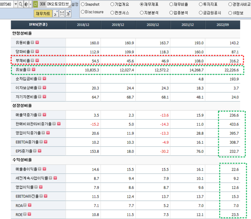
Task: Click the IFRS(연결) table header
Action: (38, 25)
